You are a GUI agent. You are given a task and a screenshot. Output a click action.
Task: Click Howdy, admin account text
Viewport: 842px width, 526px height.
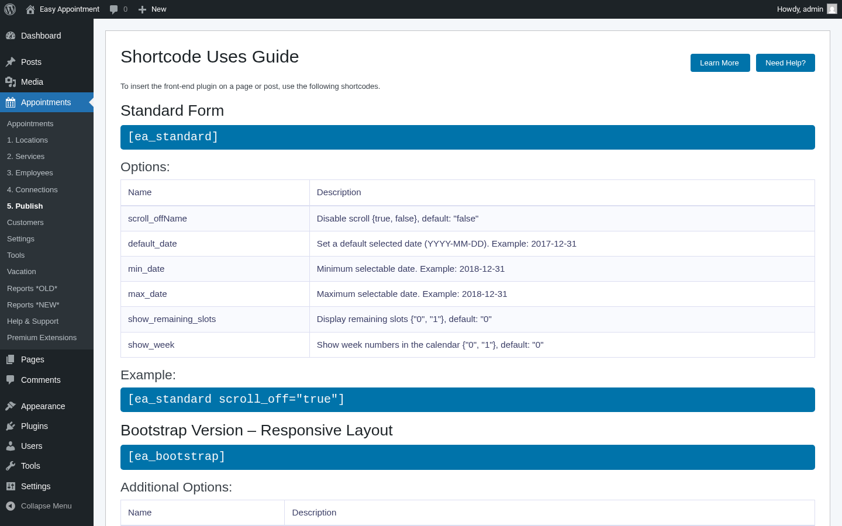tap(800, 9)
